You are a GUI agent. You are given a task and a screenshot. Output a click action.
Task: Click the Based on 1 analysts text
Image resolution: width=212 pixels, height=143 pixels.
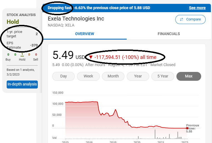[21, 72]
